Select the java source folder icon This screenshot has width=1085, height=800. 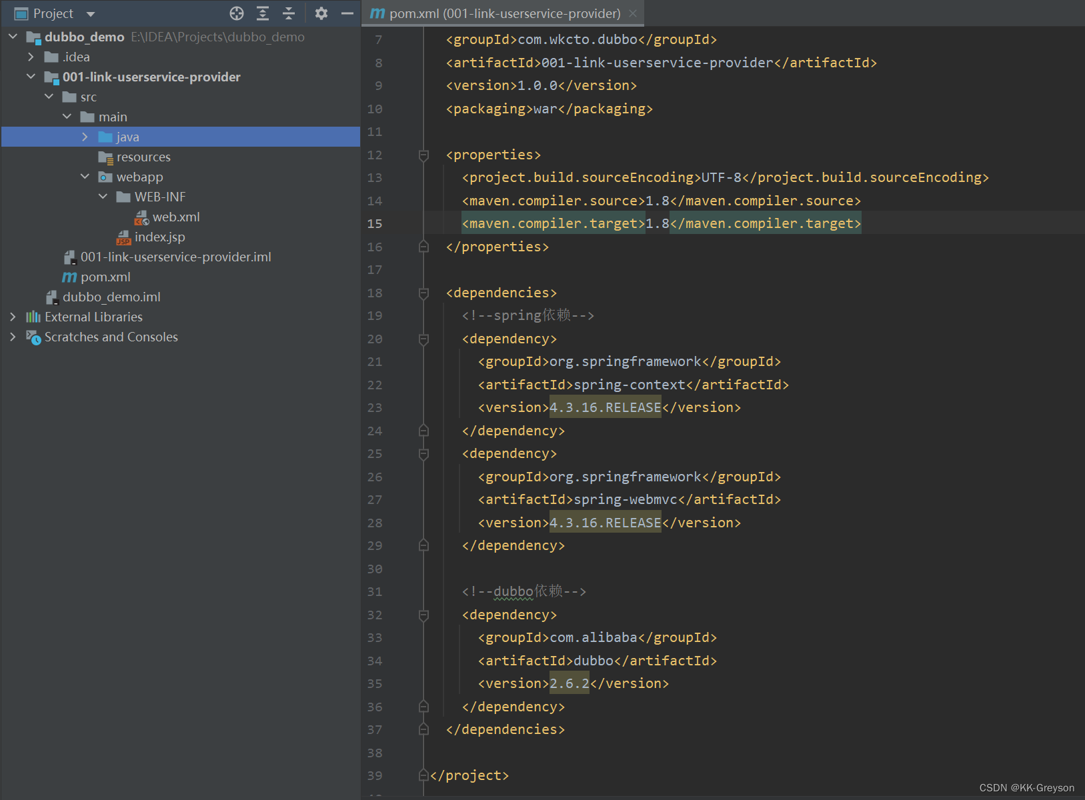pos(105,137)
